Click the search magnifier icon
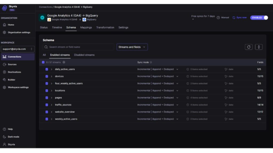Viewport: 273px width, 153px height. (46, 47)
